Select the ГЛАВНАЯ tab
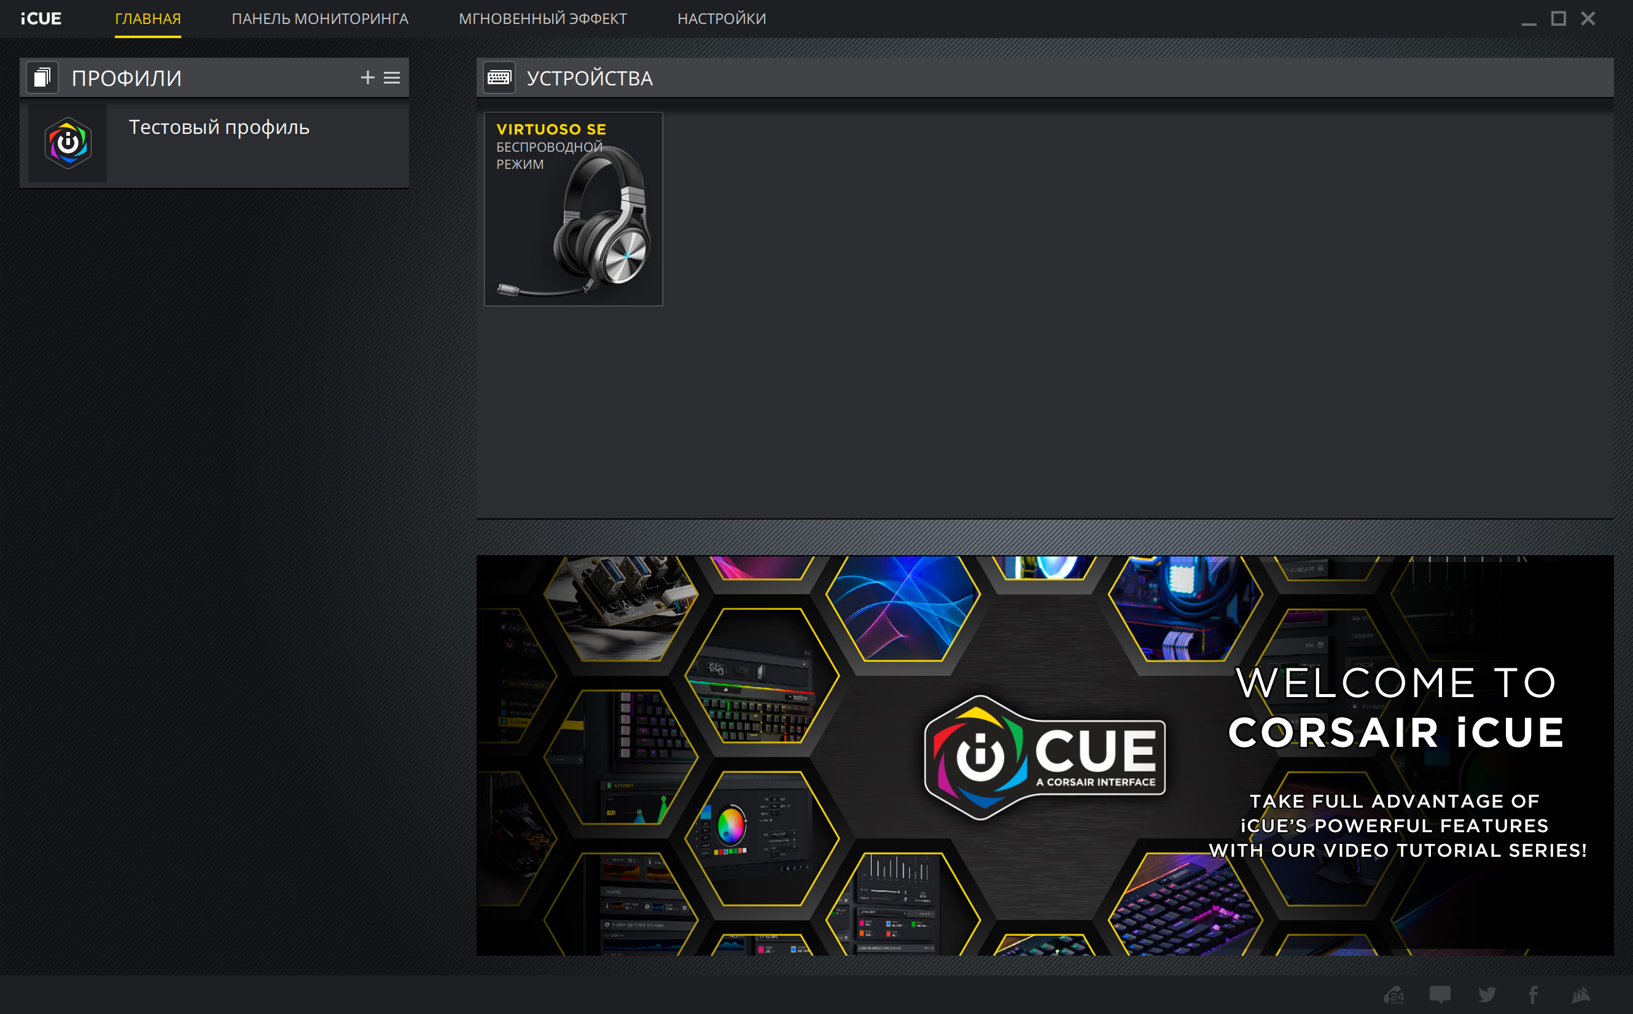Screen dimensions: 1633x1014 point(147,19)
